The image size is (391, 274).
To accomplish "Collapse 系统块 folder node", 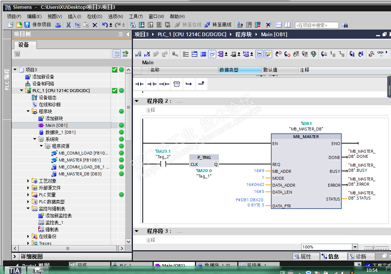I will click(x=35, y=139).
